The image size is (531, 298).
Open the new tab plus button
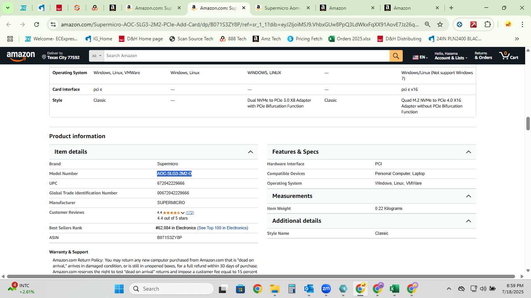coord(451,8)
